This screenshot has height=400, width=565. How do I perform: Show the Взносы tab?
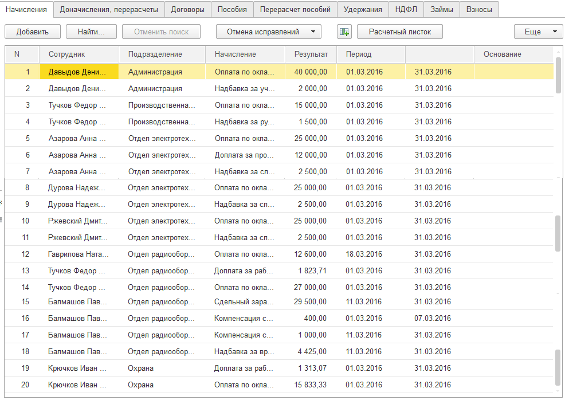479,9
